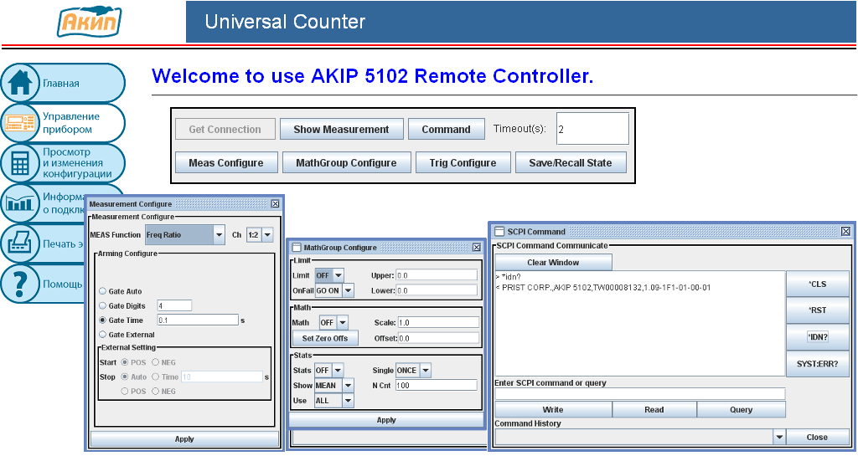Open the Meas Configure panel
858x456 pixels.
pyautogui.click(x=225, y=163)
